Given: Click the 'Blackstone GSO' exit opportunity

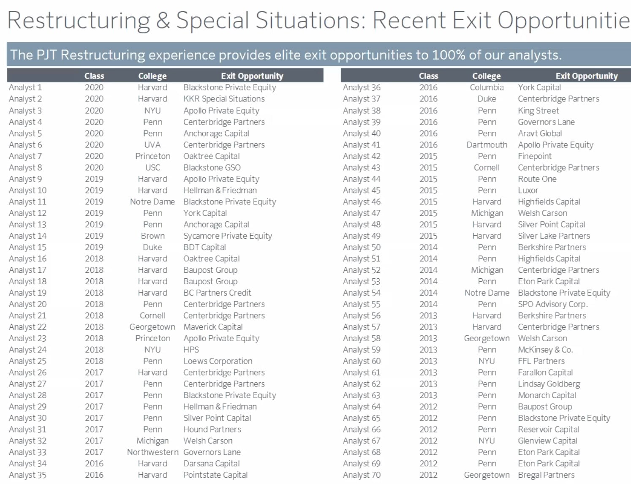Looking at the screenshot, I should coord(212,168).
